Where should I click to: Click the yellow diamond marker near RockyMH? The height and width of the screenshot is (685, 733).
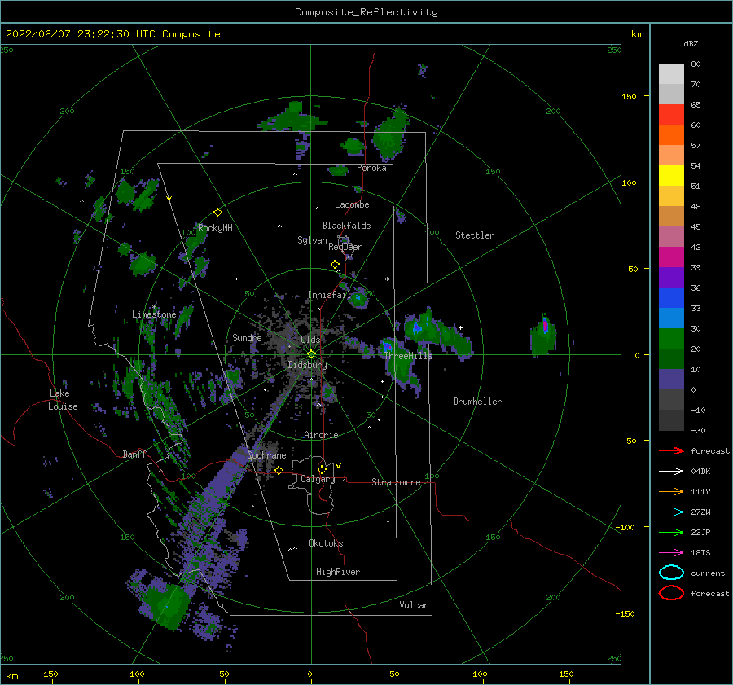point(217,213)
